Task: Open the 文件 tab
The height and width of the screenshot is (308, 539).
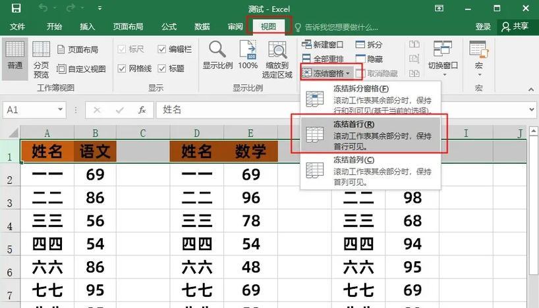Action: click(18, 26)
